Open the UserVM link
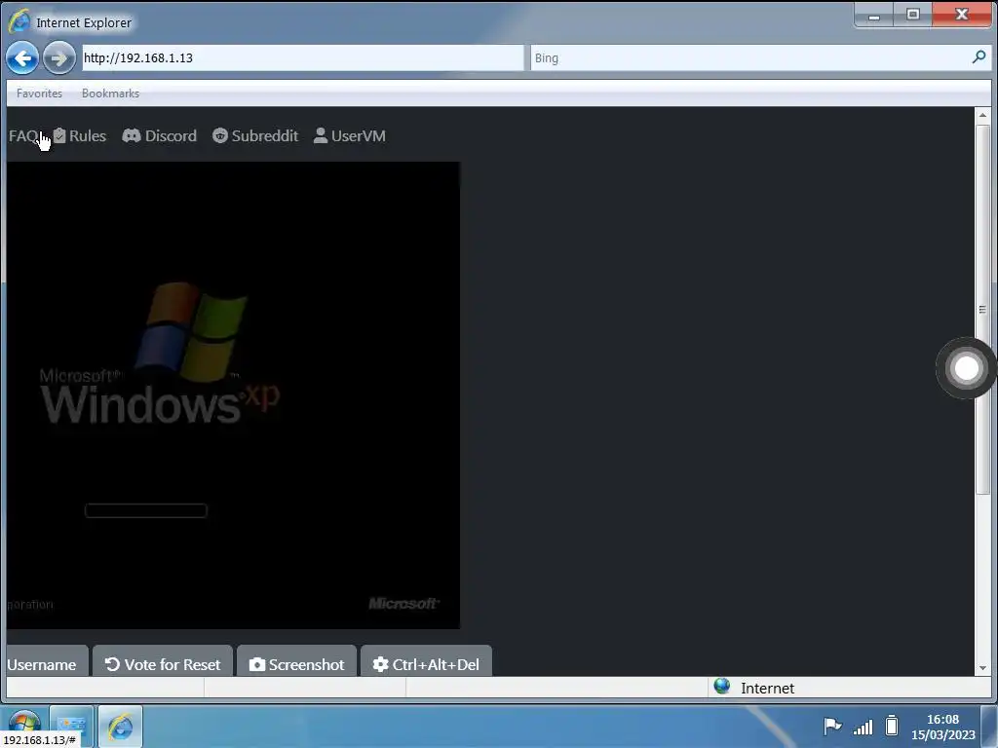Screen dimensions: 998x748 (x=350, y=136)
